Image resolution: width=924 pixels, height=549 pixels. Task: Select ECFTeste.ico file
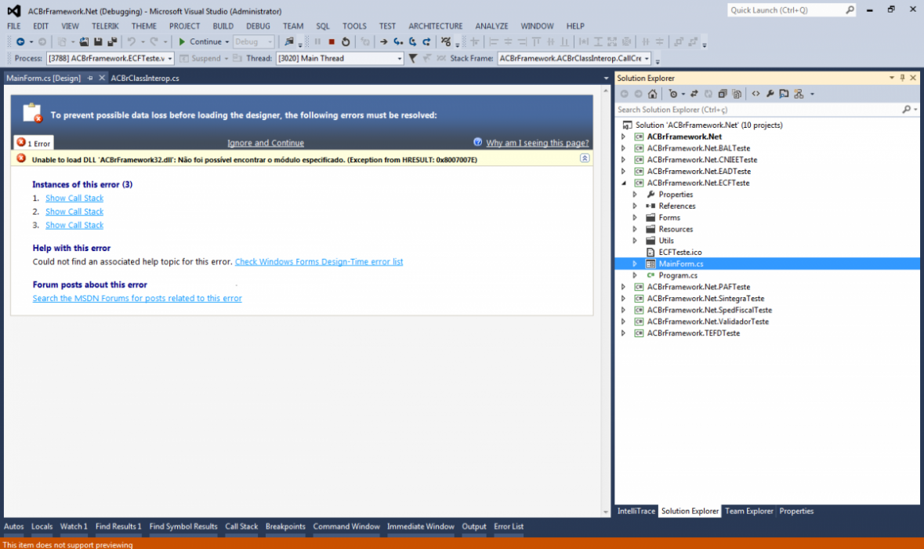pyautogui.click(x=679, y=253)
